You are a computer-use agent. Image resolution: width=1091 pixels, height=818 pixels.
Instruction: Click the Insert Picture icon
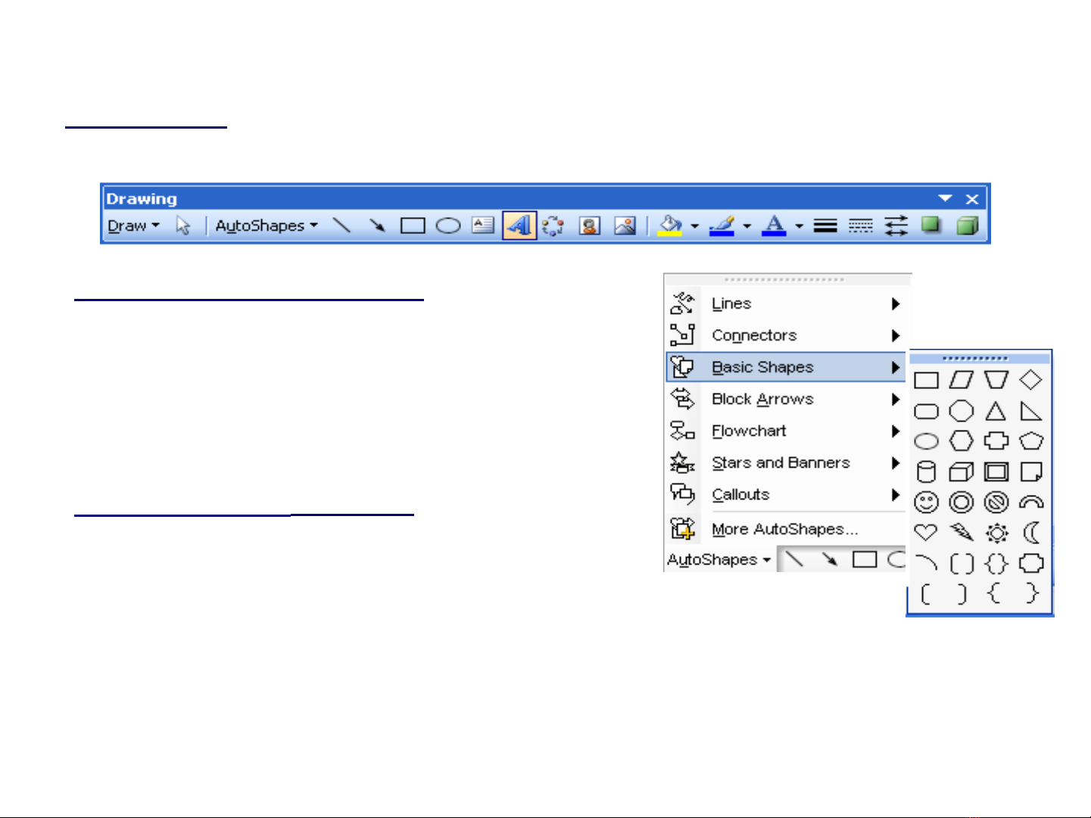coord(625,225)
